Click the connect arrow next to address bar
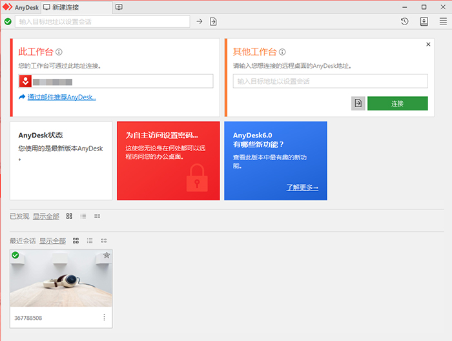The width and height of the screenshot is (452, 341). click(x=199, y=21)
